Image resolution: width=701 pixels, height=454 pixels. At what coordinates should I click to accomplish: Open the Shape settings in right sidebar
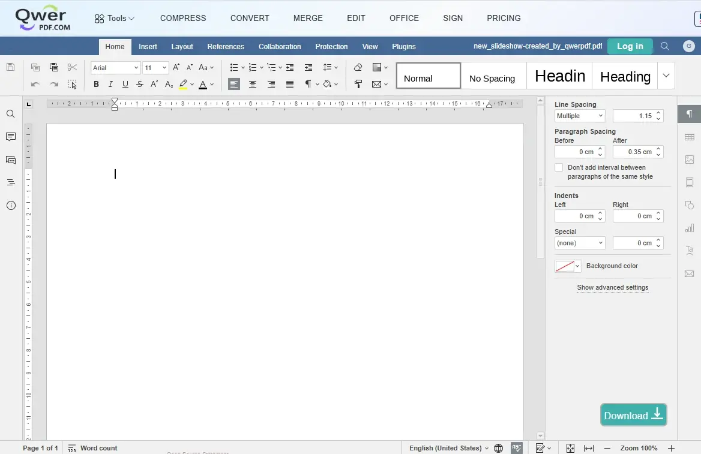[690, 205]
